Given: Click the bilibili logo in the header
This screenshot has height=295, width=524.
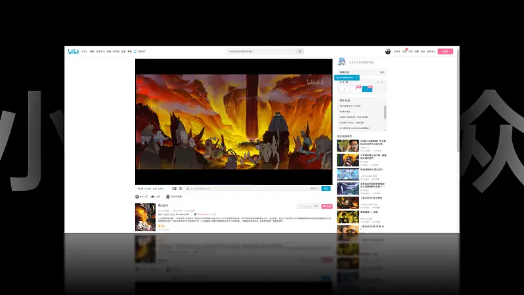Looking at the screenshot, I should click(73, 51).
